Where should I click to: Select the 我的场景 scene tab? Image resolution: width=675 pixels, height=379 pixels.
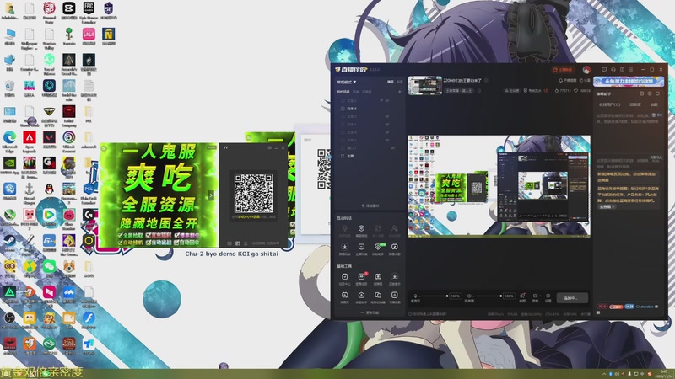pyautogui.click(x=343, y=92)
